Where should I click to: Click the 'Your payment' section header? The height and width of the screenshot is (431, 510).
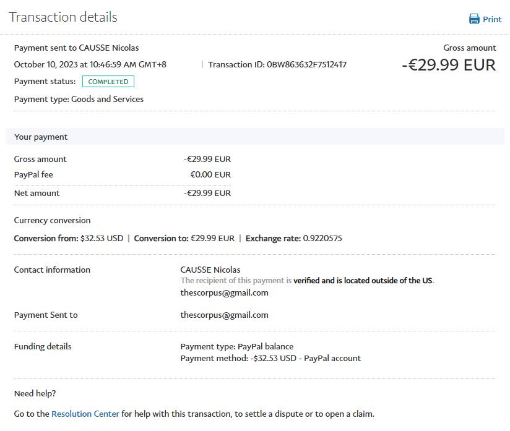click(x=41, y=137)
